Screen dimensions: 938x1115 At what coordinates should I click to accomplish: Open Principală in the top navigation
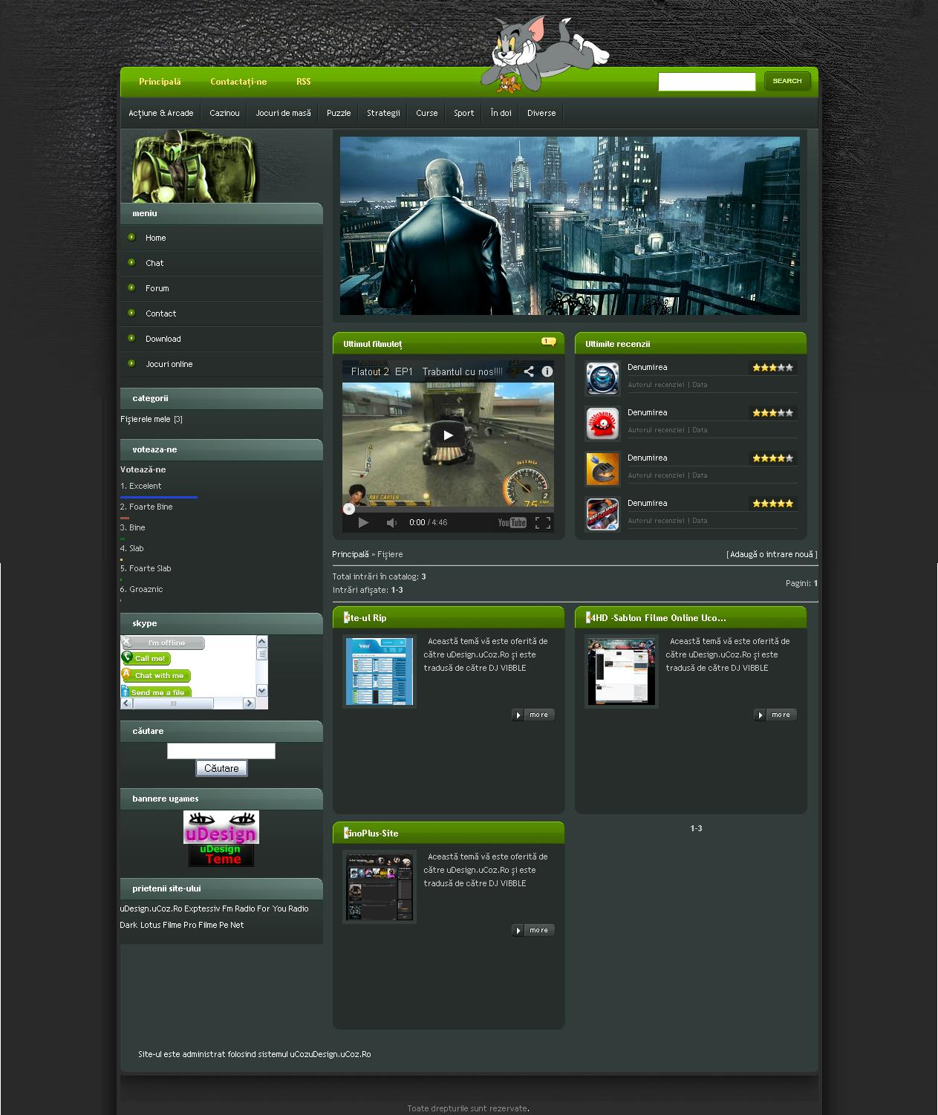pyautogui.click(x=160, y=82)
